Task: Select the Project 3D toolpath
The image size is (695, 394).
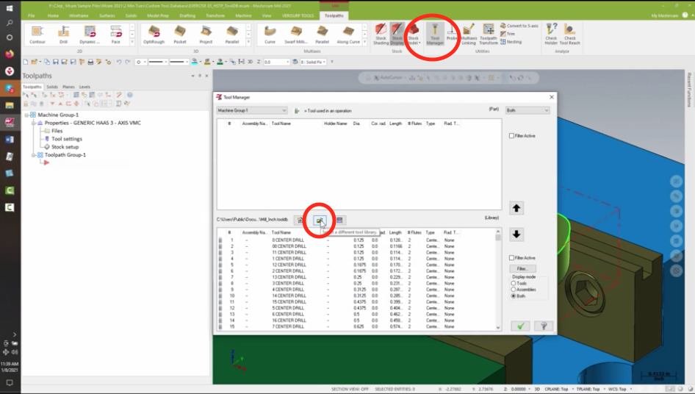Action: tap(206, 34)
